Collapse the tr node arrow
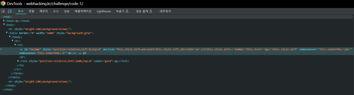Viewport: 354px width, 95px height. pos(13,41)
